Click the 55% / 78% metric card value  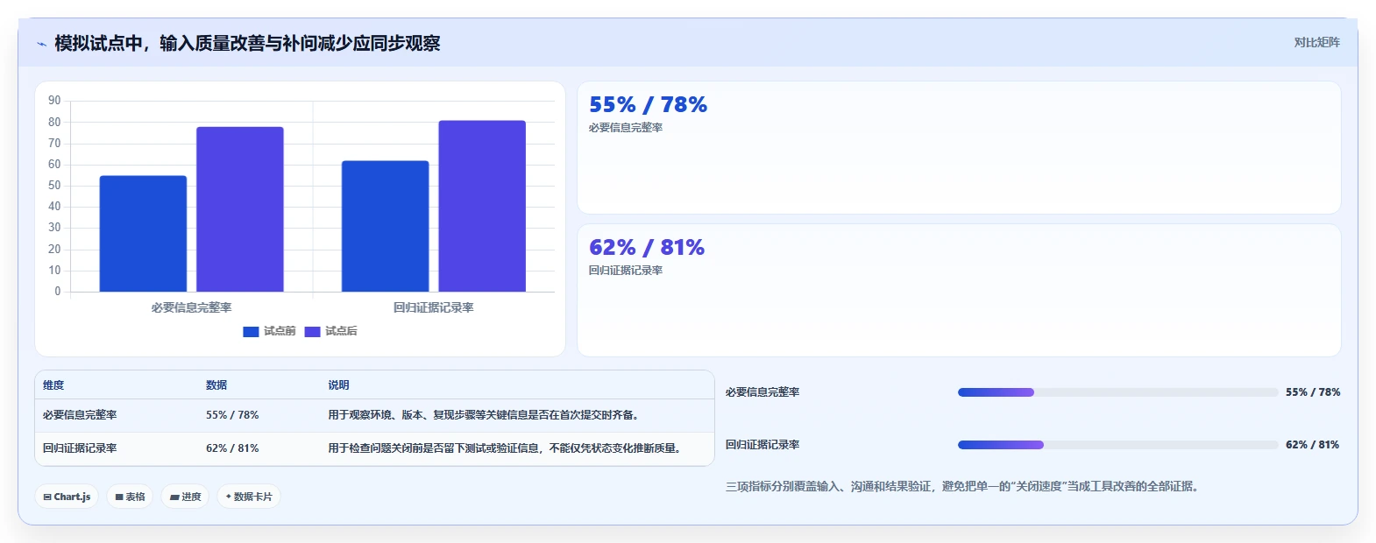coord(648,105)
